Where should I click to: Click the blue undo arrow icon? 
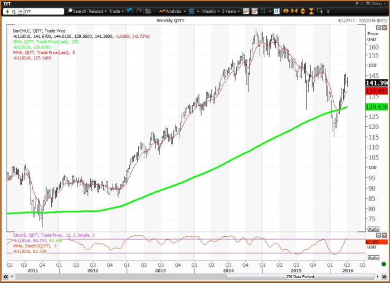pos(130,11)
